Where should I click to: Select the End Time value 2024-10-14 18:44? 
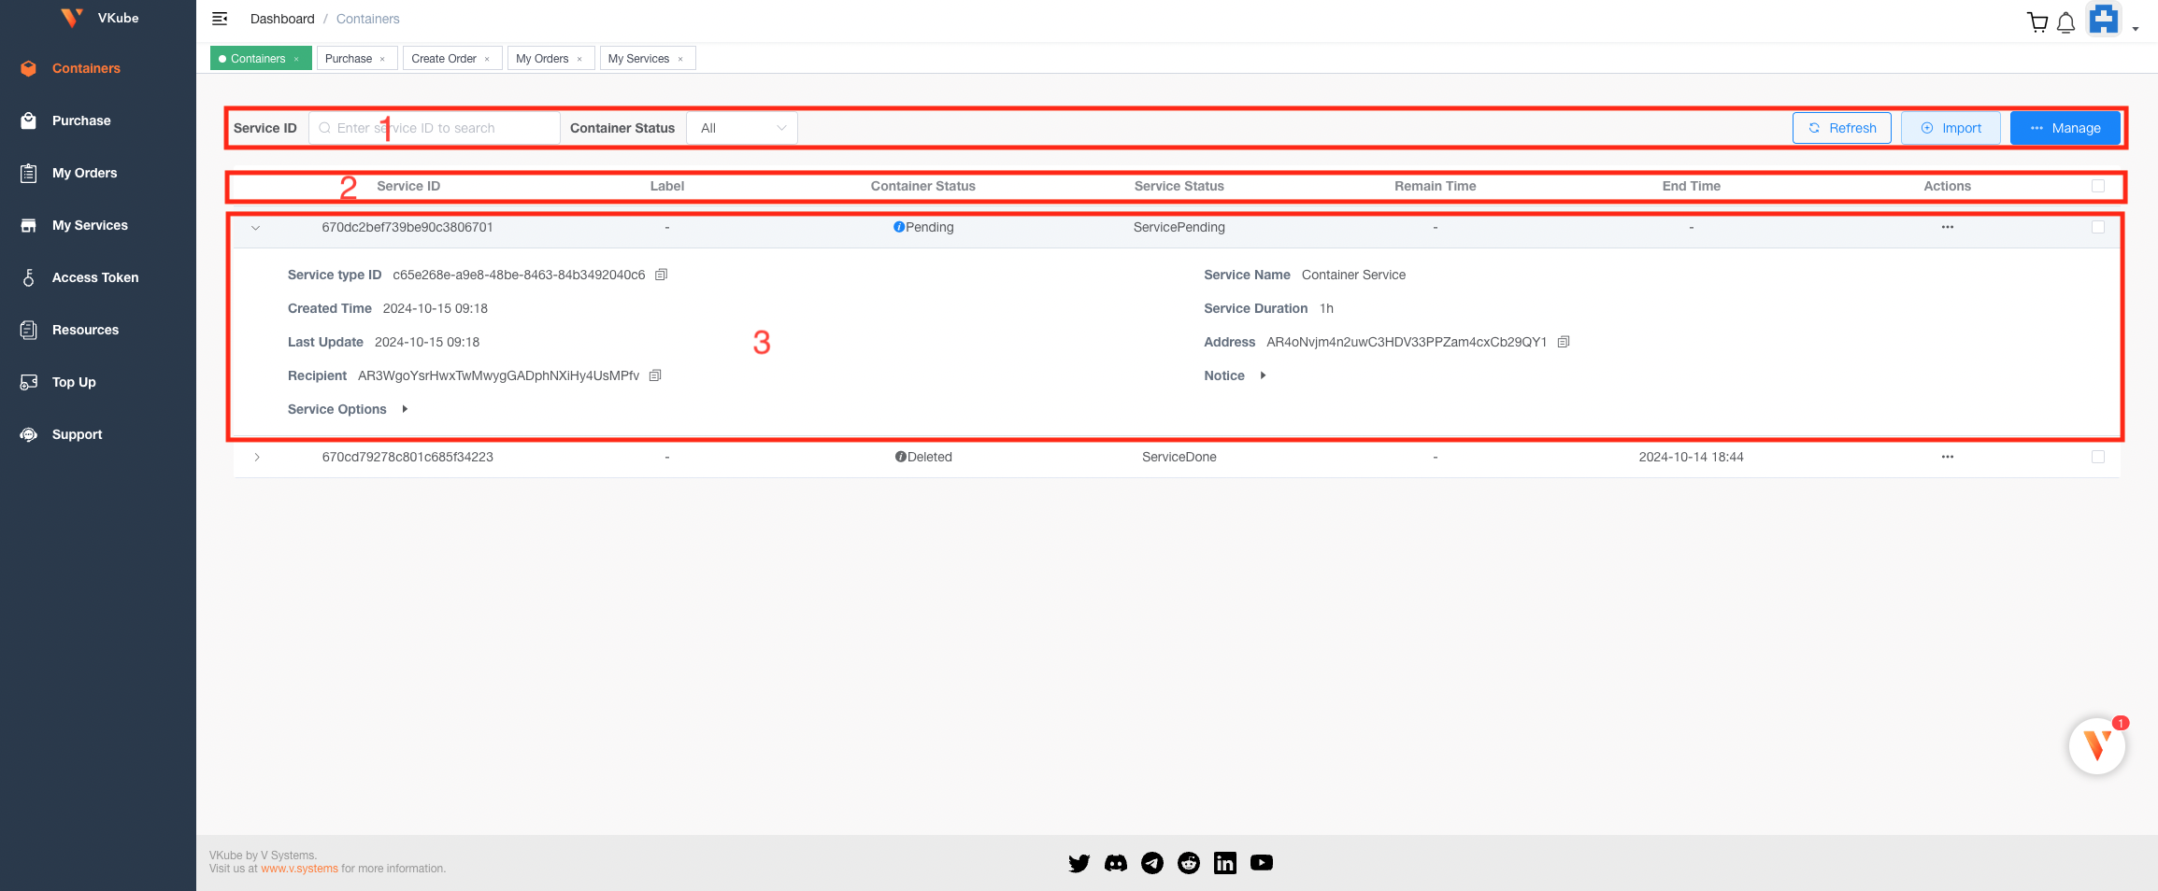pos(1691,457)
